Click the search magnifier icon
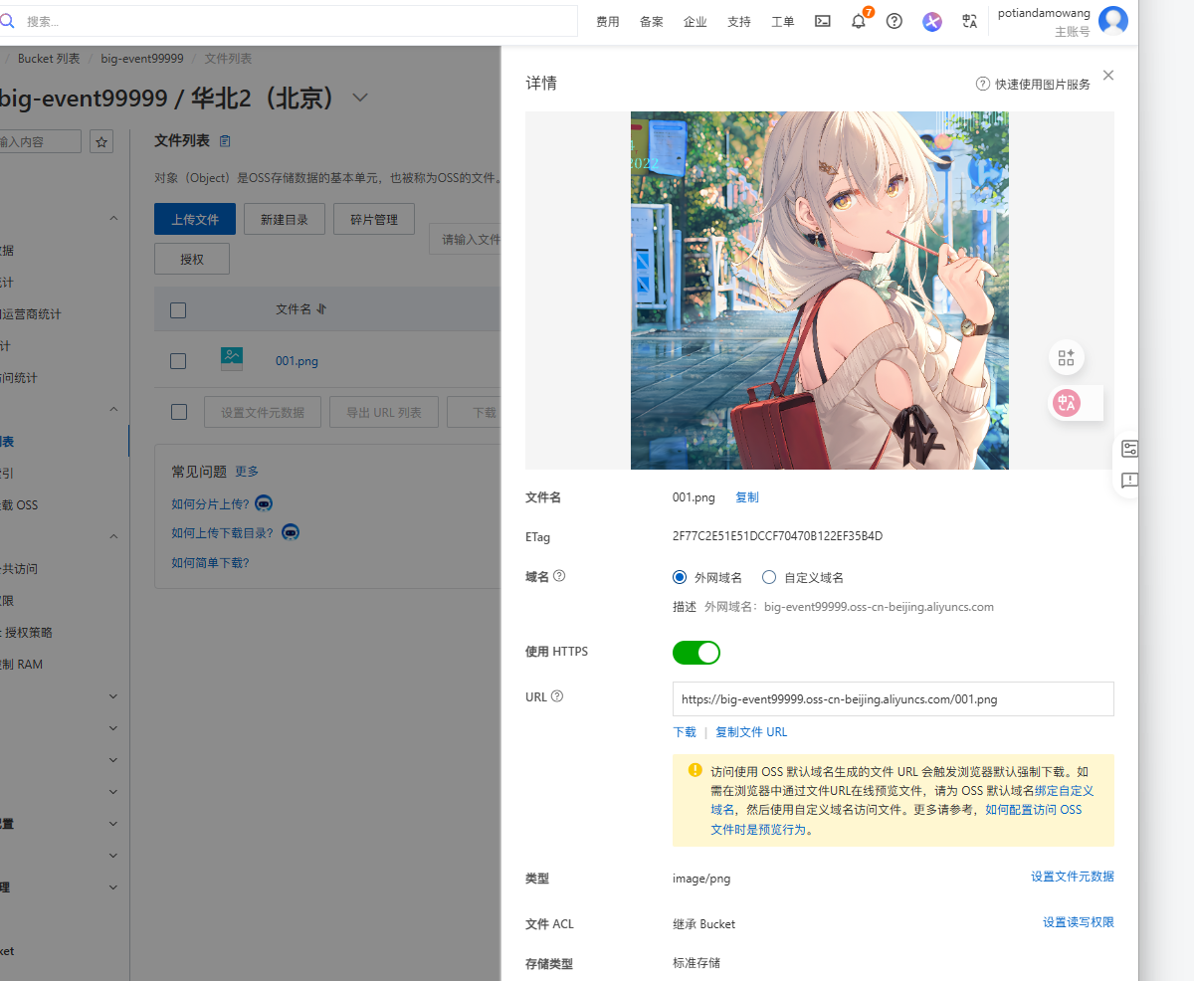The height and width of the screenshot is (981, 1194). [7, 20]
